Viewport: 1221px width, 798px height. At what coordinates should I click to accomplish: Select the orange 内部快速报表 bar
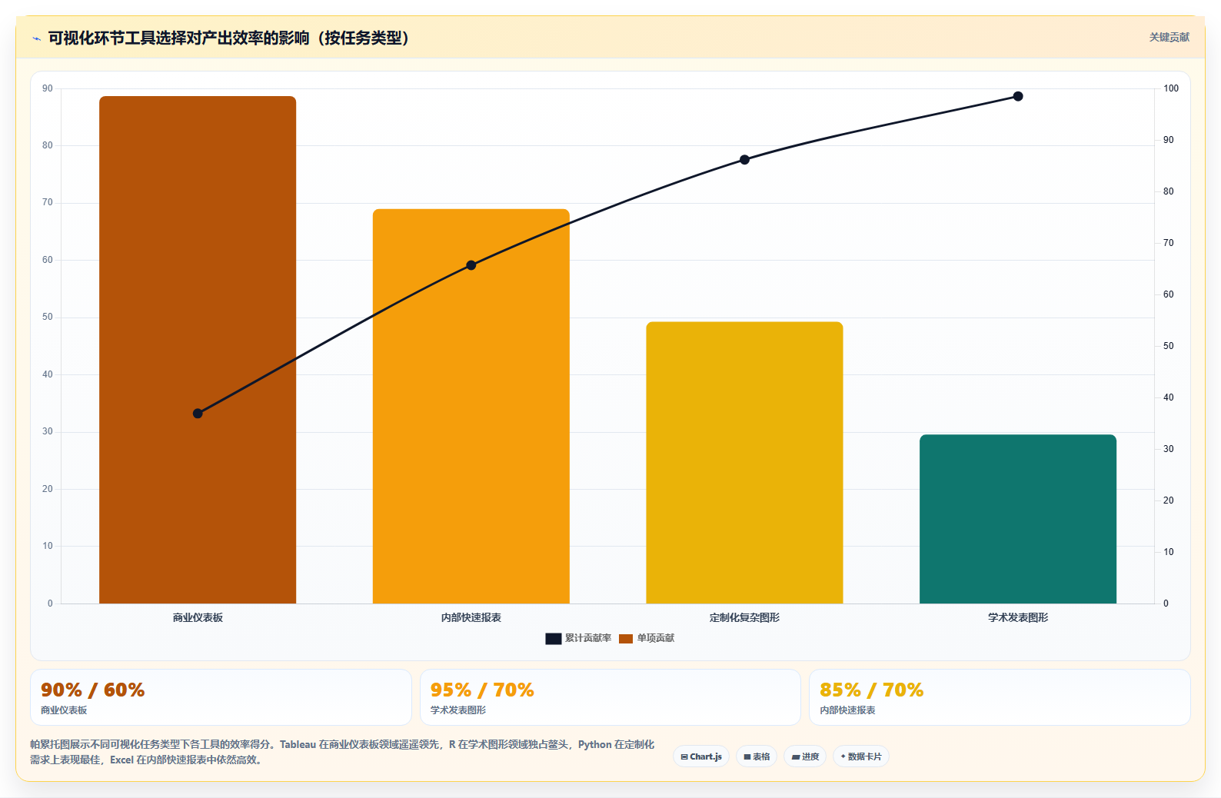(471, 406)
